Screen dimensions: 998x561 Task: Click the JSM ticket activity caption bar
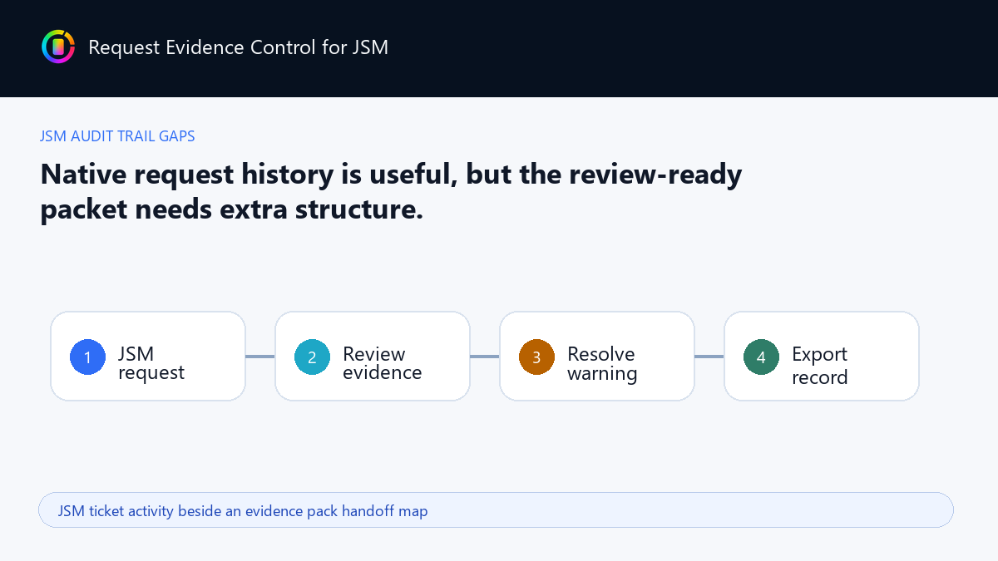pos(496,510)
